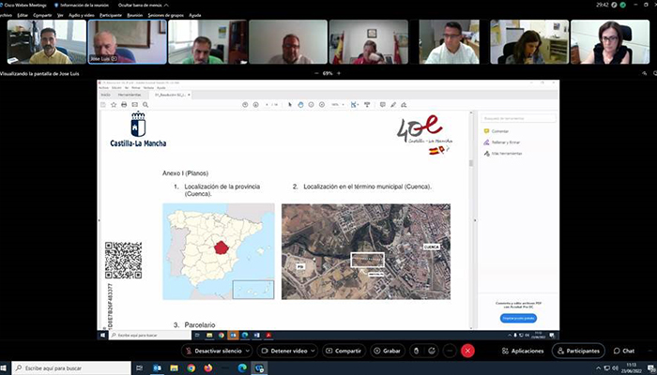Click the Compartir share screen button

coord(343,351)
